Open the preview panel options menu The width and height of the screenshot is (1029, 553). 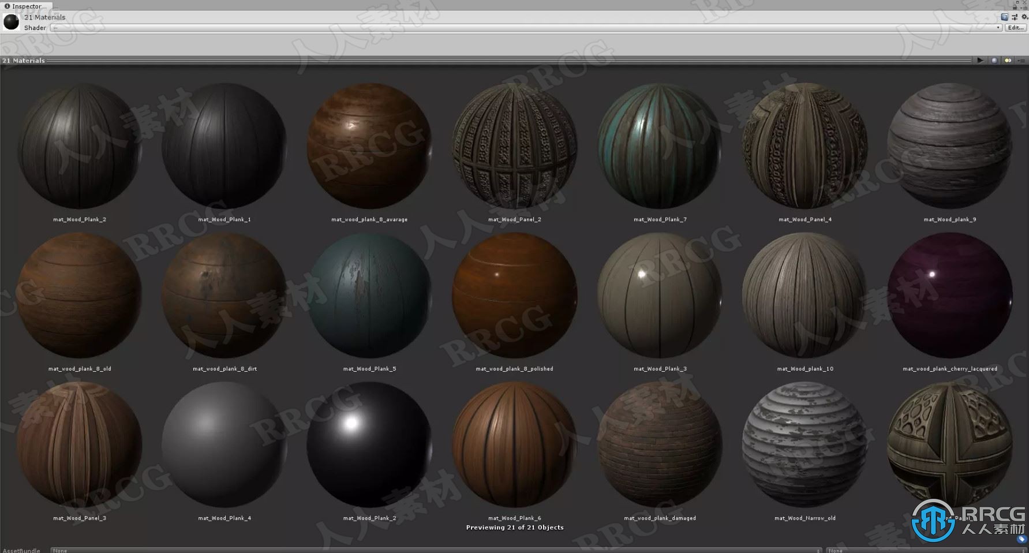pyautogui.click(x=1022, y=60)
